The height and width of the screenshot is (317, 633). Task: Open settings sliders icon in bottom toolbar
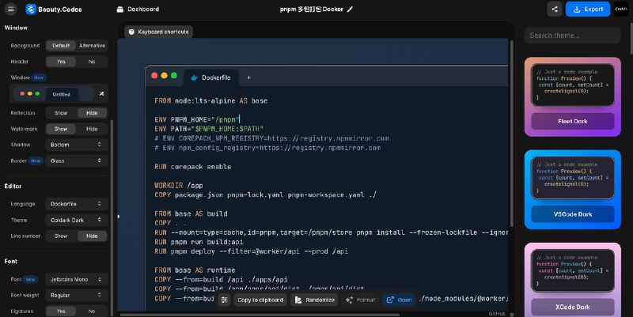click(x=224, y=300)
